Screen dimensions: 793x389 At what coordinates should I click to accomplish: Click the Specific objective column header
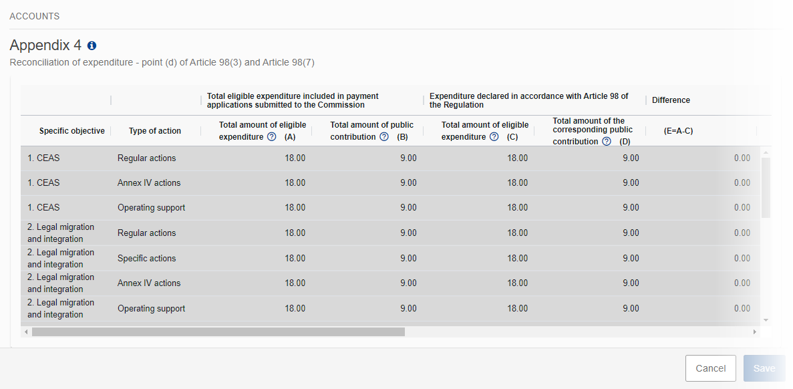(71, 131)
